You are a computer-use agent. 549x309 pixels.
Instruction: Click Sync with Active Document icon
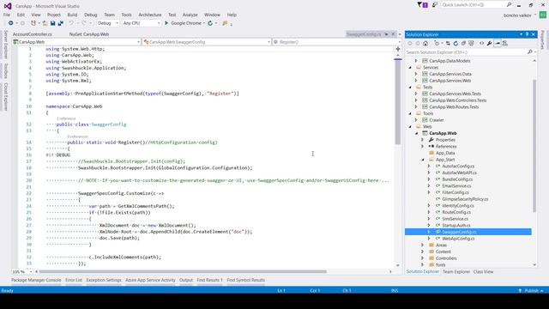(x=448, y=44)
